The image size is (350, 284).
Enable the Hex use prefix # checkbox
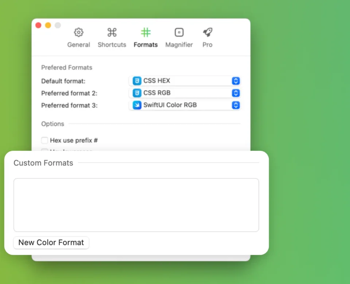(44, 140)
